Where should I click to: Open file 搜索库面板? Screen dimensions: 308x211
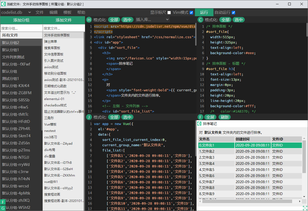(63, 48)
